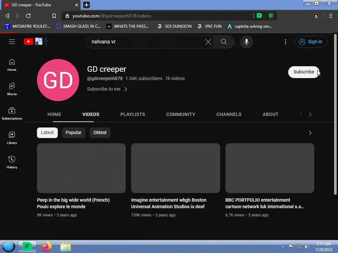This screenshot has height=253, width=338.
Task: Click the chevron next to sort chips
Action: click(310, 133)
